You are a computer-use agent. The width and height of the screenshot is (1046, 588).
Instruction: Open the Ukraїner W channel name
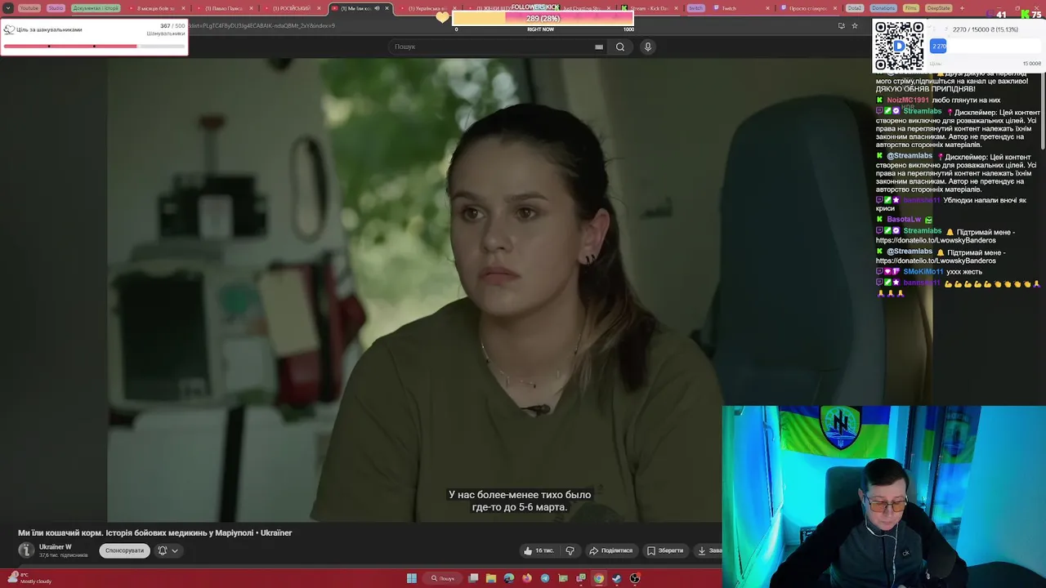pyautogui.click(x=56, y=547)
